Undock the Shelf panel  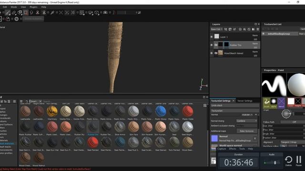click(x=204, y=97)
